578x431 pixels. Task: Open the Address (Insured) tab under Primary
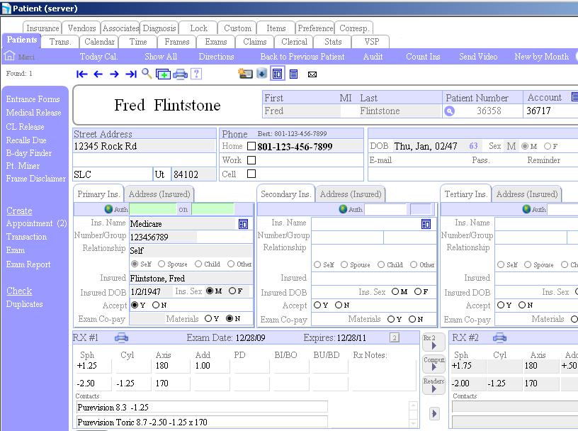tap(159, 194)
